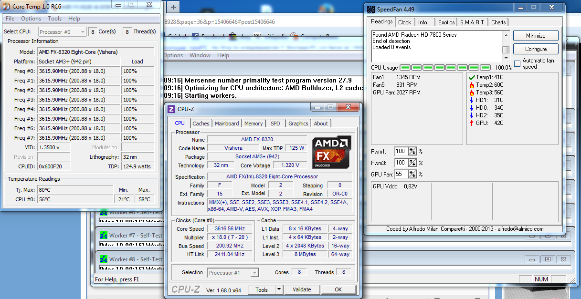Open the Tools menu in Core Temp

click(x=55, y=19)
